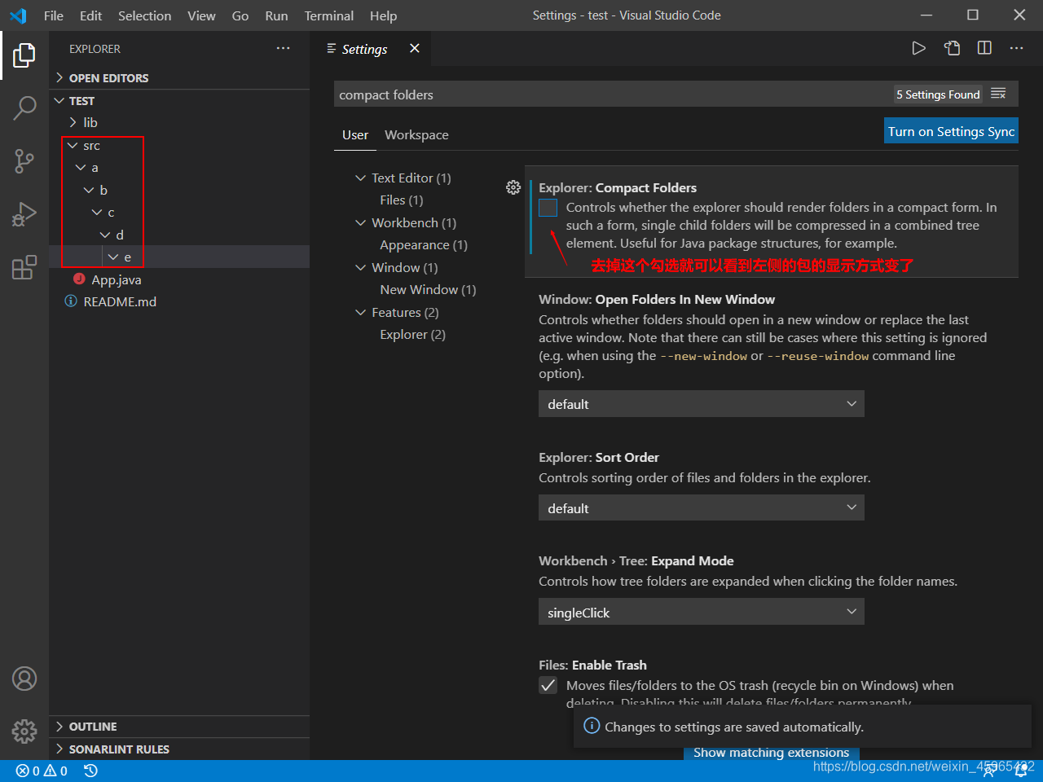Toggle the Explorer Compact Folders checkbox

tap(548, 208)
